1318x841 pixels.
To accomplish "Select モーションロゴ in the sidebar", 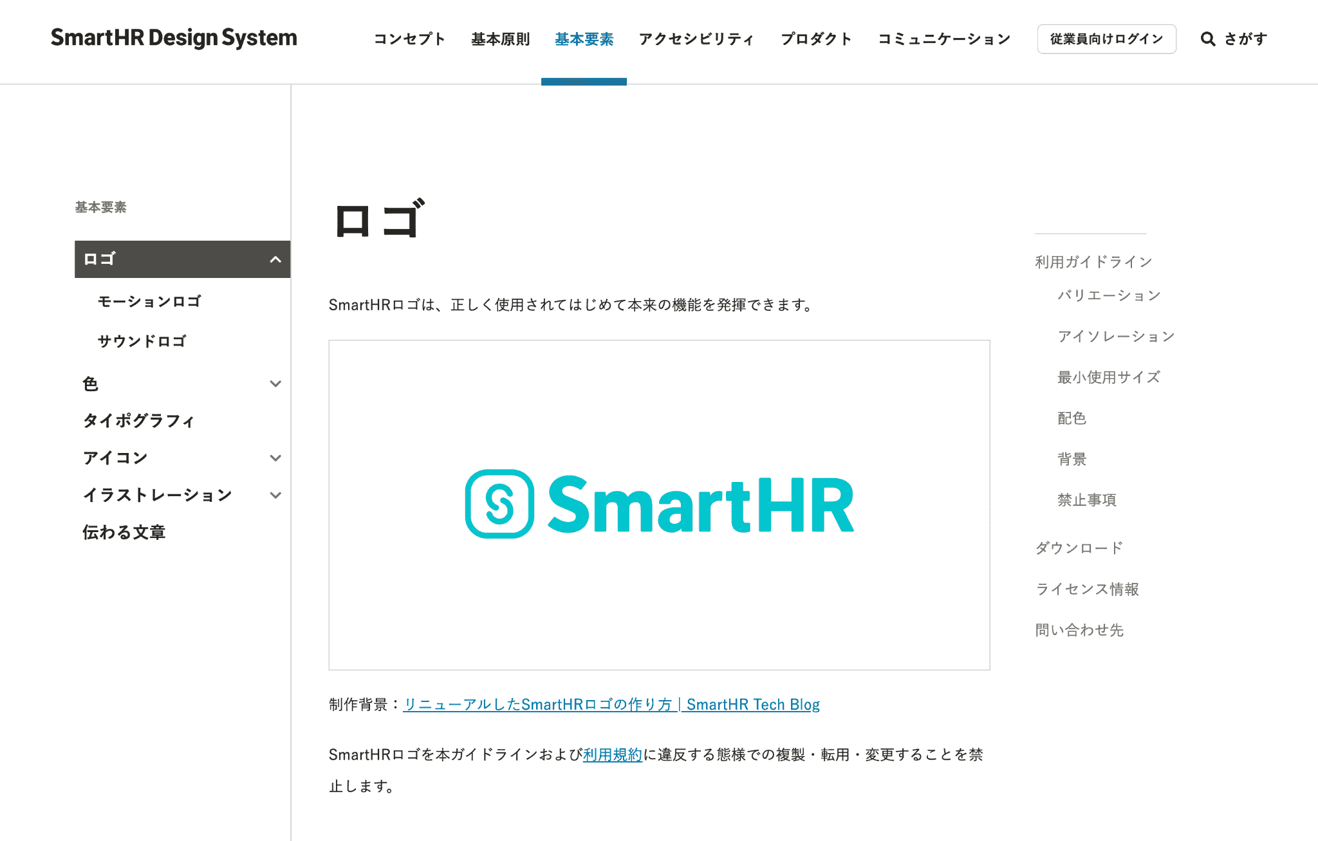I will [x=149, y=301].
